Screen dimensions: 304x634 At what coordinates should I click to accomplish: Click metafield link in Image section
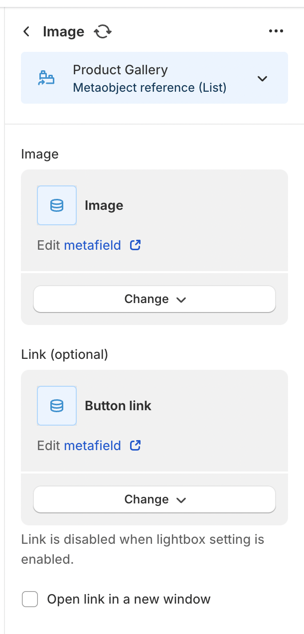pos(93,245)
